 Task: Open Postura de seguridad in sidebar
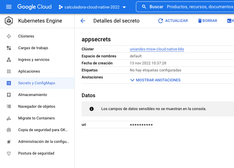click(x=37, y=153)
